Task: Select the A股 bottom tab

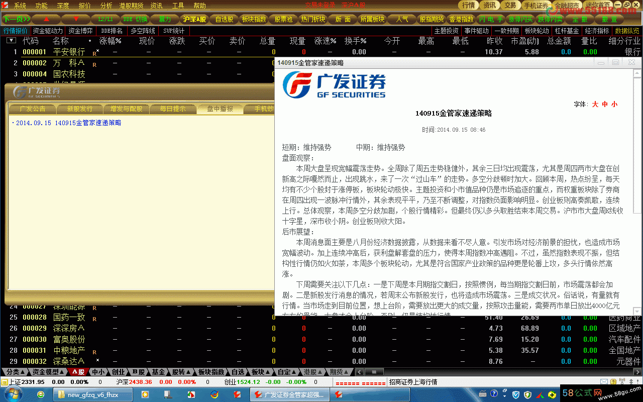Action: pyautogui.click(x=78, y=372)
